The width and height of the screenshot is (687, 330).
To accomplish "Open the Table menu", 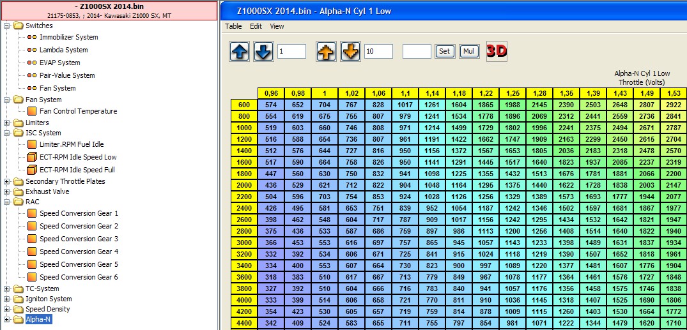I will point(233,26).
